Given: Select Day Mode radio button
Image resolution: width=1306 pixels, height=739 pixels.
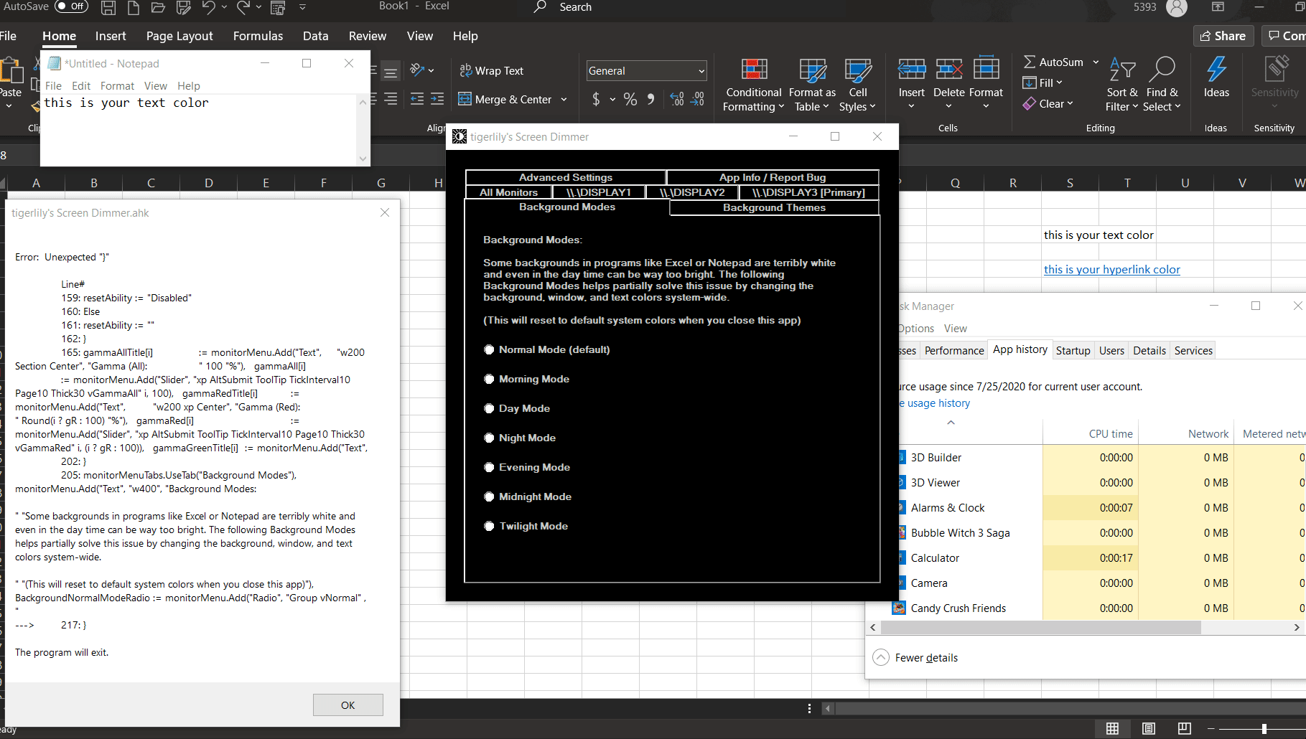Looking at the screenshot, I should 489,408.
